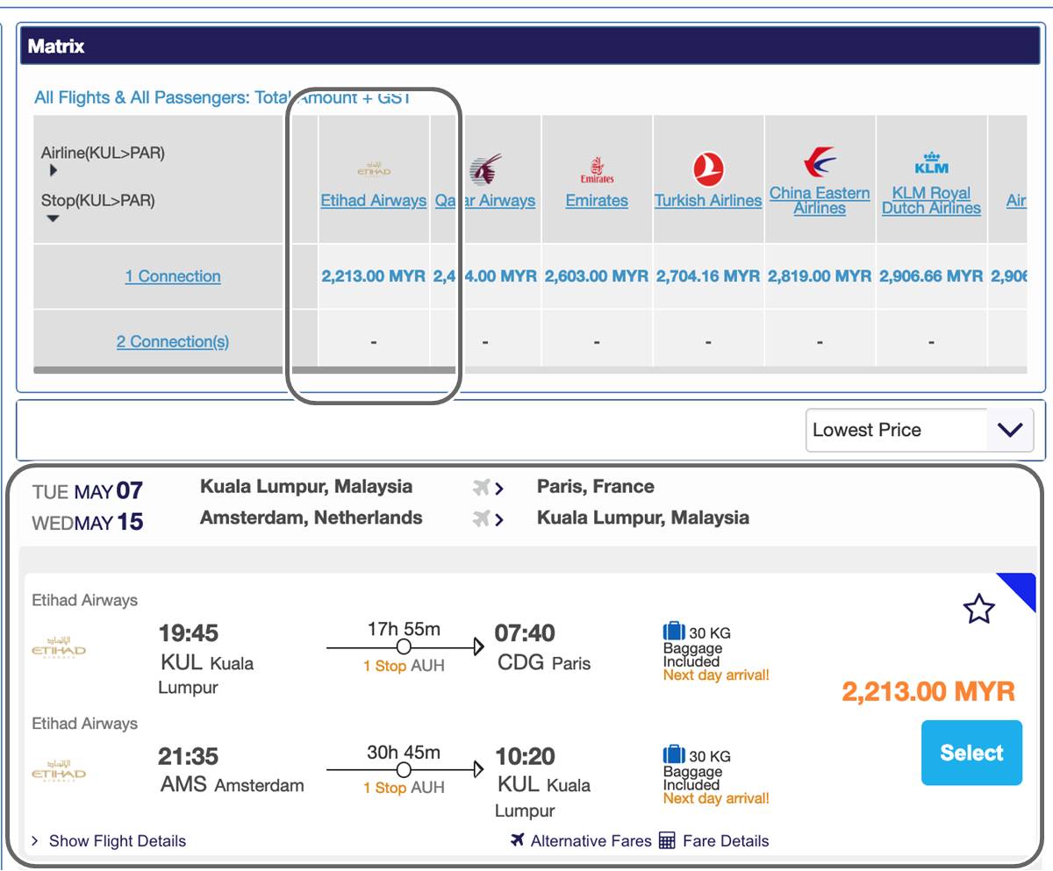Click the 19:45 departure time
This screenshot has height=871, width=1053.
point(188,633)
